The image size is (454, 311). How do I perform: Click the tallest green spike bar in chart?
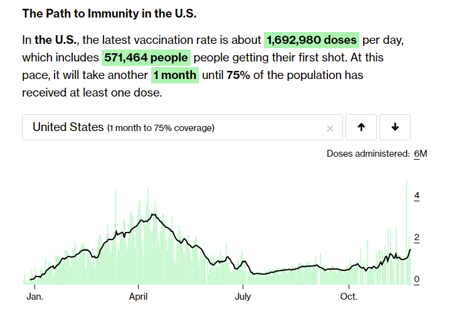tap(406, 232)
